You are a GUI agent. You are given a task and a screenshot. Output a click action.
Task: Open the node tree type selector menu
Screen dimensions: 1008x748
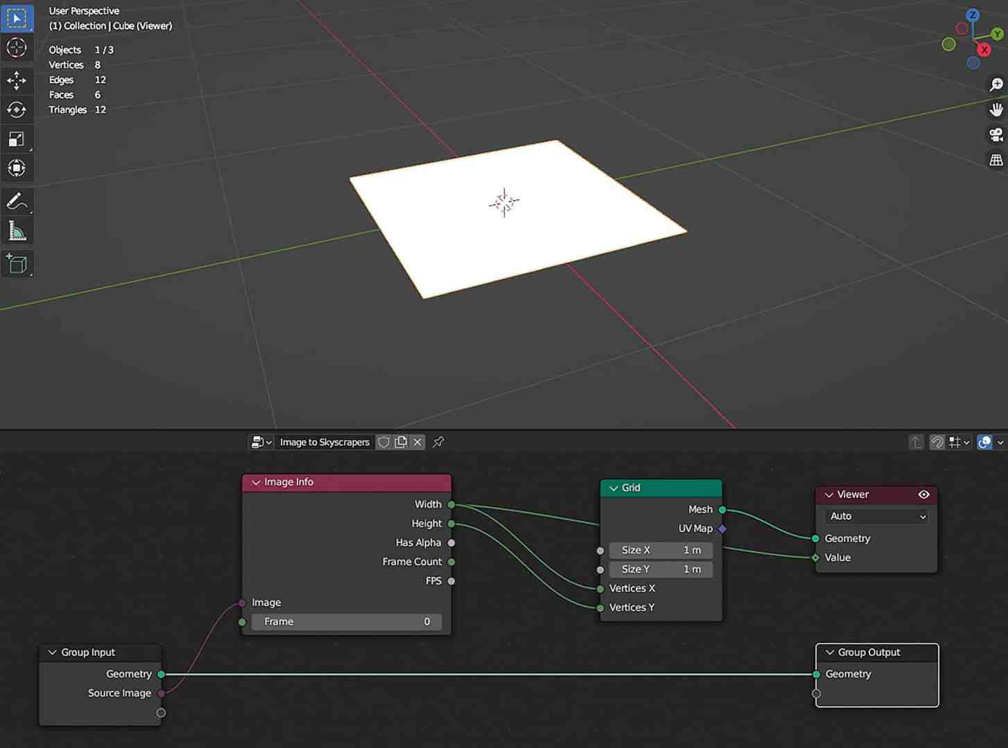point(261,442)
